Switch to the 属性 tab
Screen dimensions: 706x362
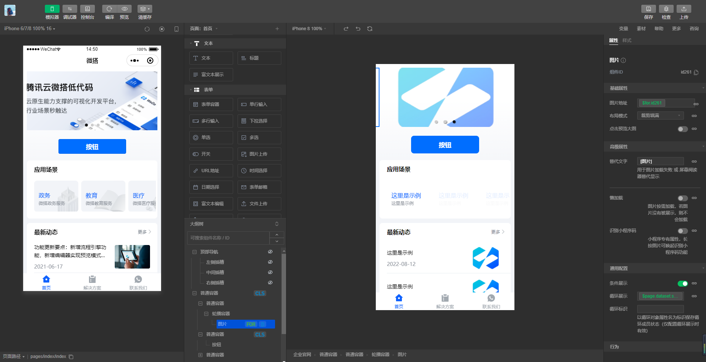(x=614, y=40)
